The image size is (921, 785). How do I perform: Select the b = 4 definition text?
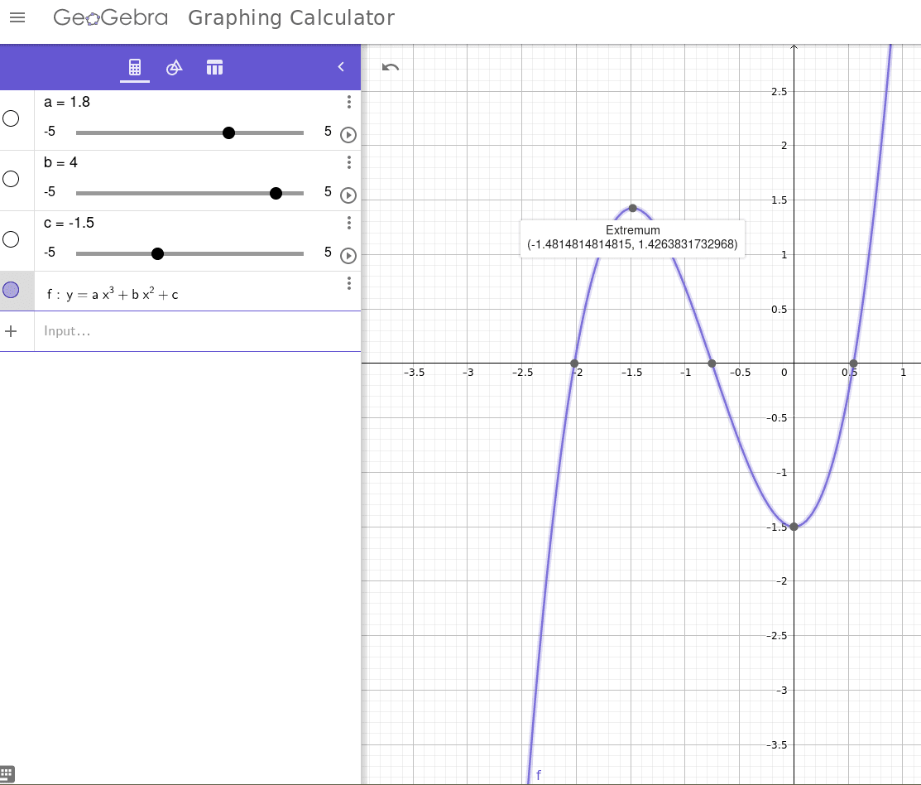(60, 162)
